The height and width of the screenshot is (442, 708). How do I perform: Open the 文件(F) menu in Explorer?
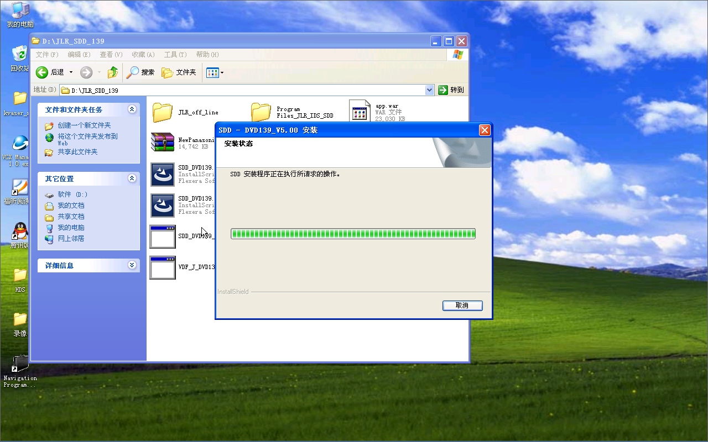click(47, 55)
